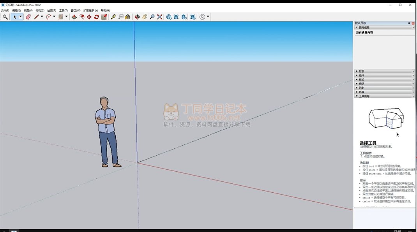Activate the Move tool
This screenshot has width=417, height=232.
point(89,17)
